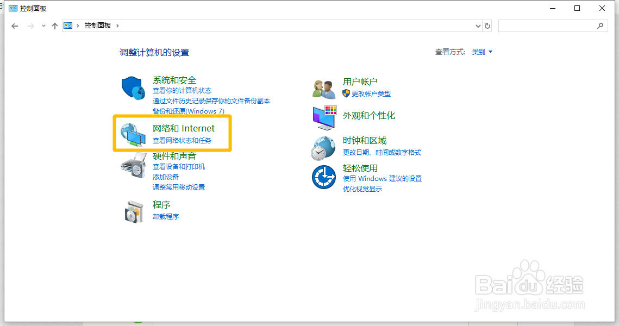Minimize the 控制面板 window
619x326 pixels.
553,8
